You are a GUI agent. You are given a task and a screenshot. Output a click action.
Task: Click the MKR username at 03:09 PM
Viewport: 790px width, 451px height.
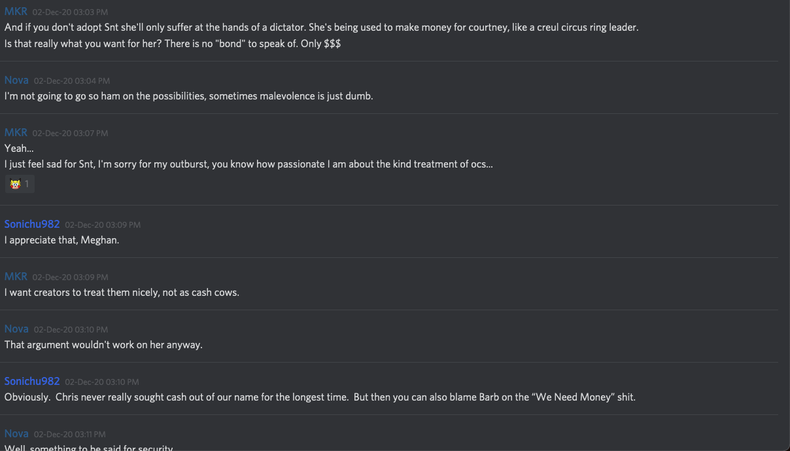(16, 276)
